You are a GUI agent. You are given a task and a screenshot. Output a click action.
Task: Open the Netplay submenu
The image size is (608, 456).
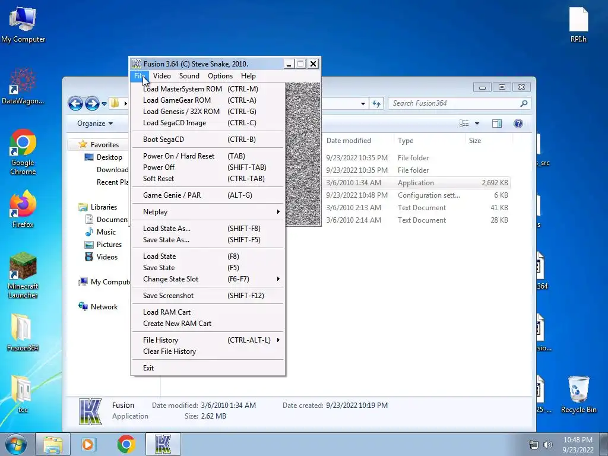point(208,212)
